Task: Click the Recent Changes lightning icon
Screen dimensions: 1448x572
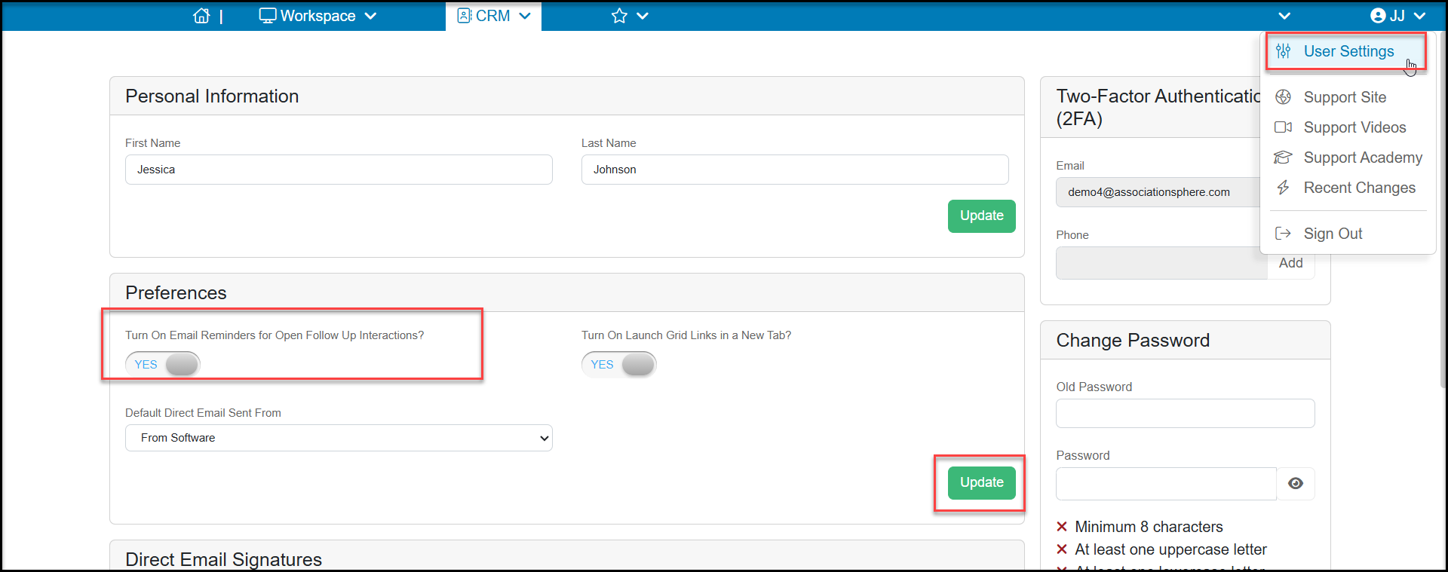Action: (1283, 188)
